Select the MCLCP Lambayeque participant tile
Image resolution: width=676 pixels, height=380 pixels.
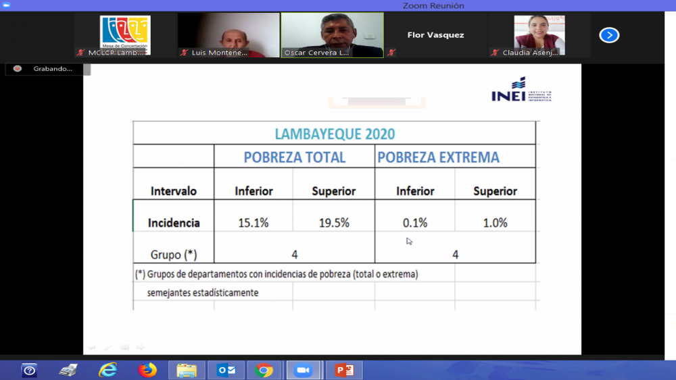125,34
